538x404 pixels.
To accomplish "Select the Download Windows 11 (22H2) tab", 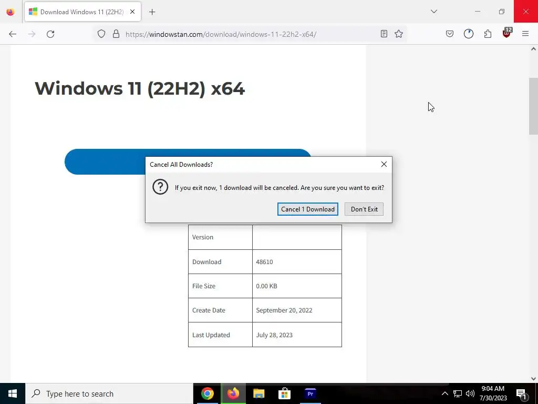I will click(x=82, y=12).
